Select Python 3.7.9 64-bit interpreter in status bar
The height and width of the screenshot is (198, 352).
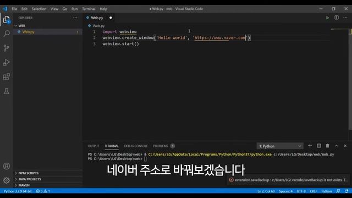tap(18, 191)
